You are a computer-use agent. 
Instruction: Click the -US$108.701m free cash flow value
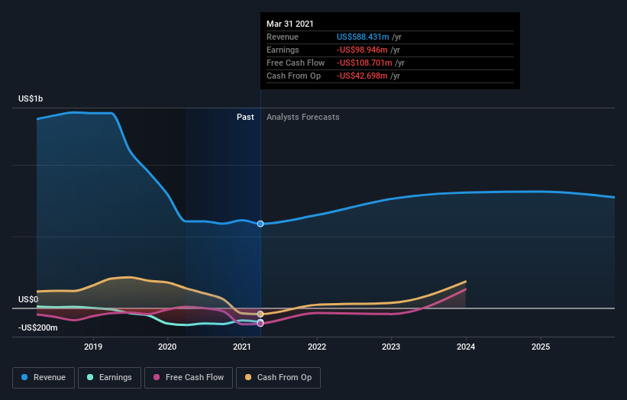[364, 63]
